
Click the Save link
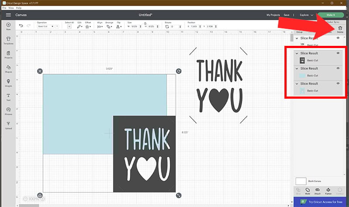287,15
